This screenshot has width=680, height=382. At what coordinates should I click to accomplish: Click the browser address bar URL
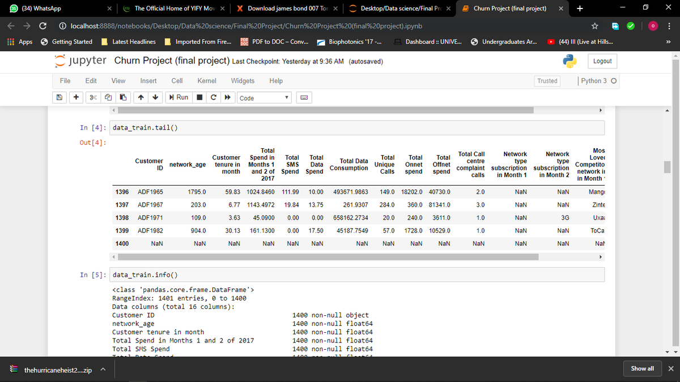[246, 26]
